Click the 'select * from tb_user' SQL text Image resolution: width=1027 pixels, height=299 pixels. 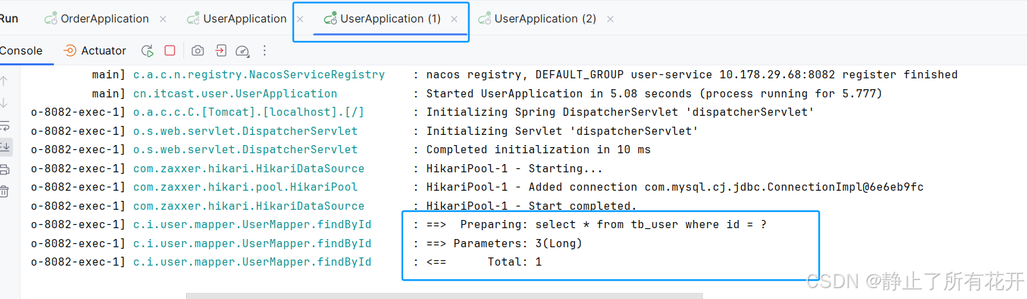pyautogui.click(x=651, y=225)
